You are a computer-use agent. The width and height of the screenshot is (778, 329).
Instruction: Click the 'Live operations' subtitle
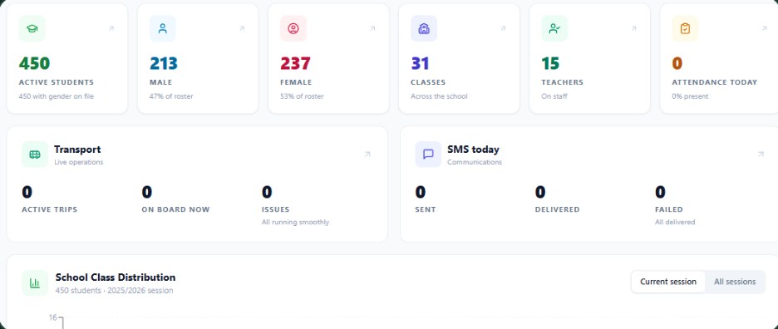[x=79, y=162]
